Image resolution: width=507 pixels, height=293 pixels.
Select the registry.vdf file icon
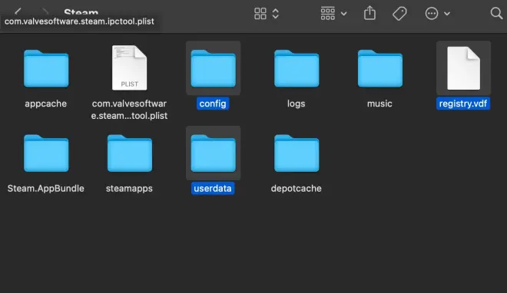coord(463,68)
